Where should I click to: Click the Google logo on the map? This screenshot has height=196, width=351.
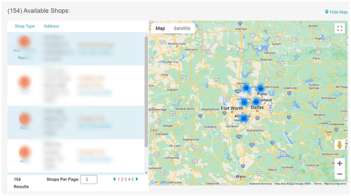158,182
